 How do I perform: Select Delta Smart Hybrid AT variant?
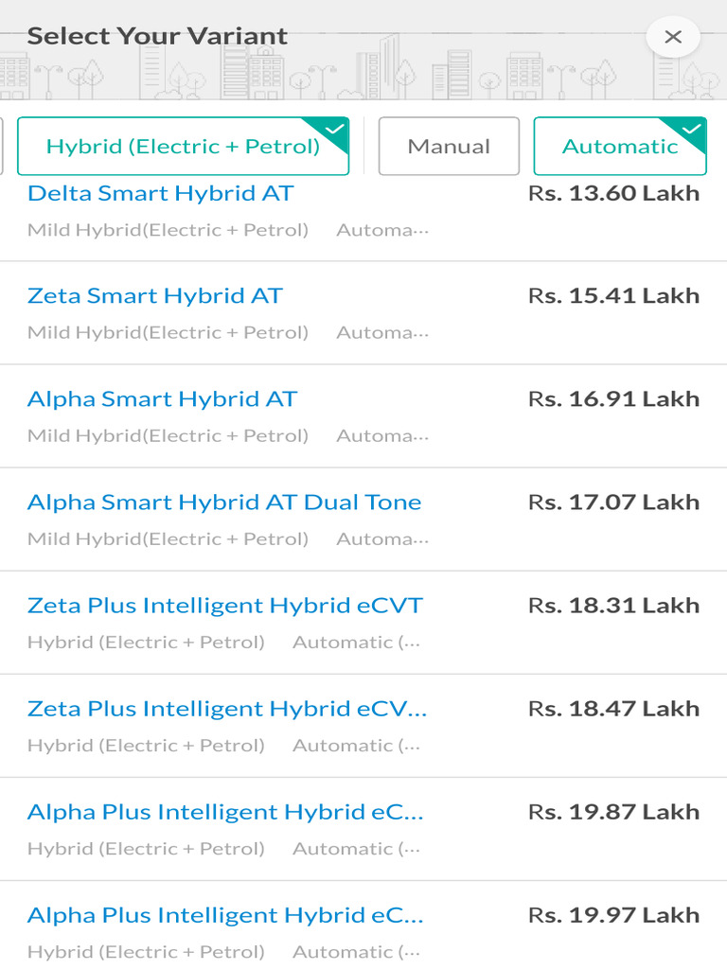click(161, 194)
